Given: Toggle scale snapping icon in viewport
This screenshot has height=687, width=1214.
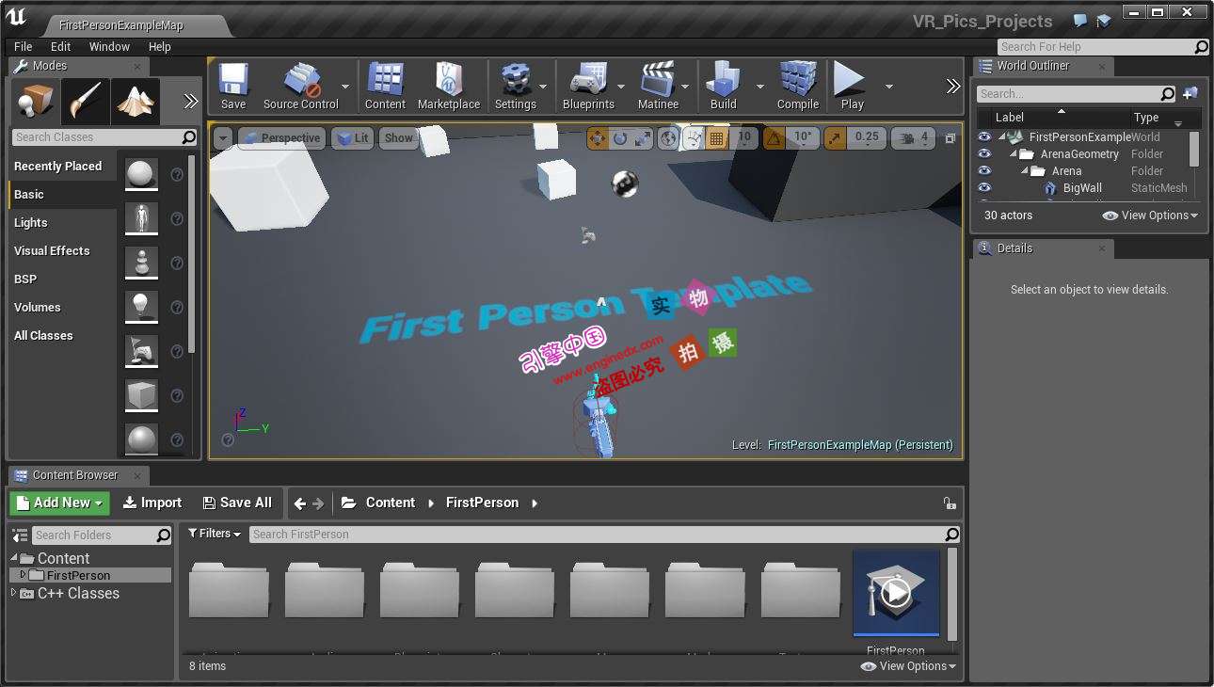Looking at the screenshot, I should 835,138.
